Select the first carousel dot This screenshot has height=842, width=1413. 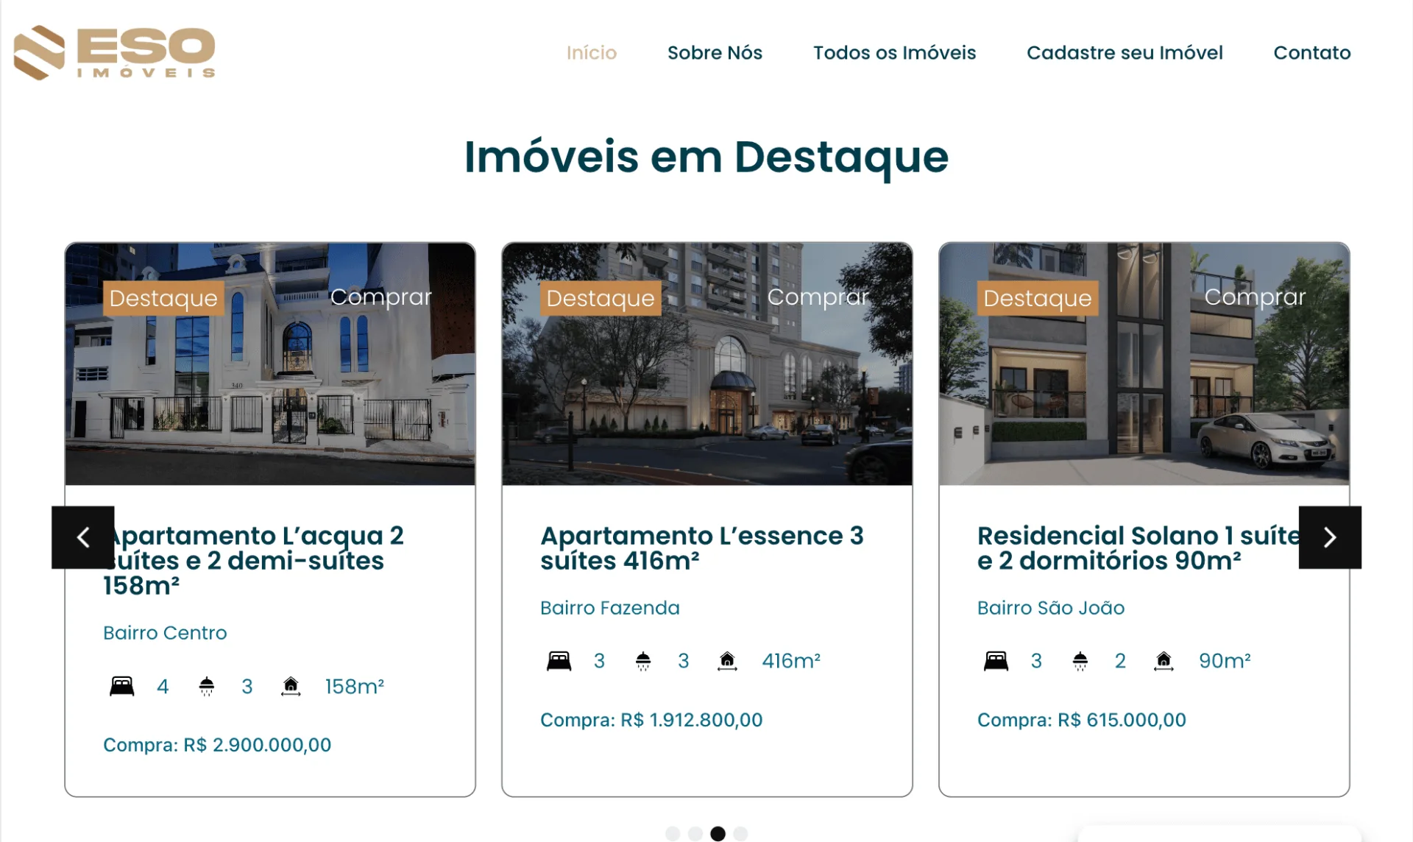[673, 833]
